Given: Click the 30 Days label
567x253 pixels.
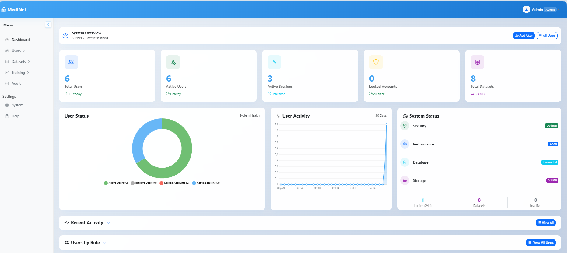Looking at the screenshot, I should click(x=381, y=115).
